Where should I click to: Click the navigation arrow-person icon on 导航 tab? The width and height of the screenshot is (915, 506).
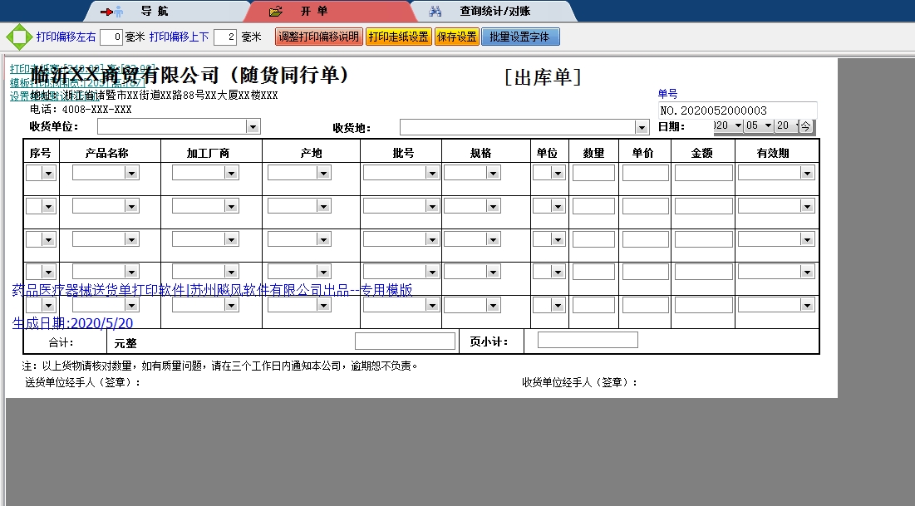(111, 12)
